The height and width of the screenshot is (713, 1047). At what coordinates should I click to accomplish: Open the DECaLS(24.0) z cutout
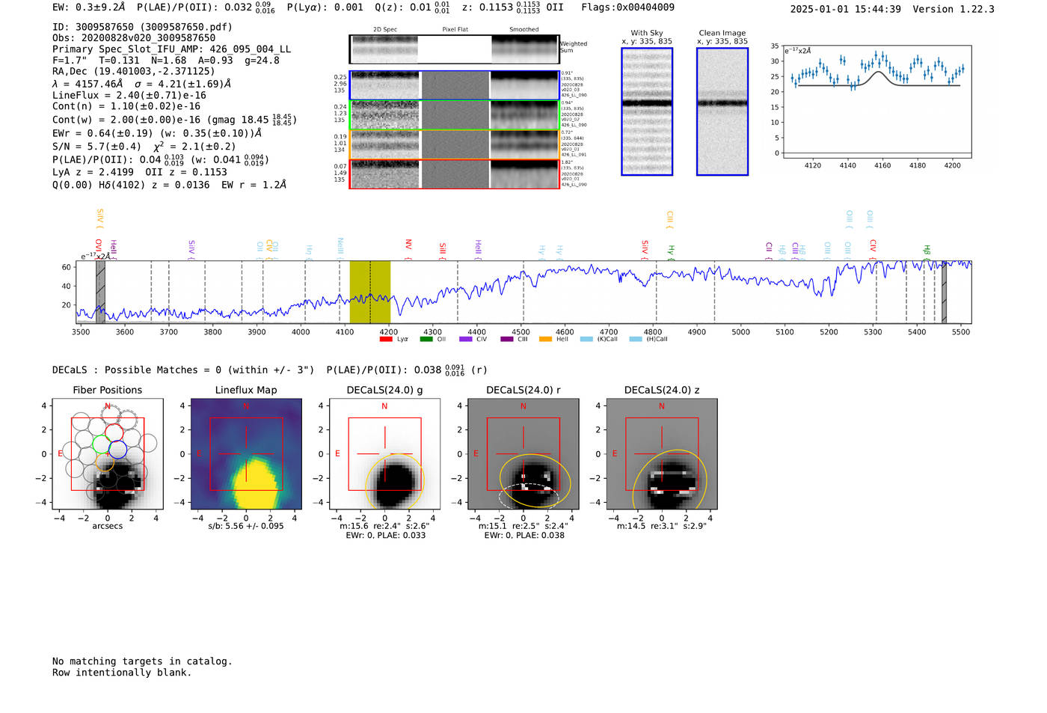[x=661, y=455]
